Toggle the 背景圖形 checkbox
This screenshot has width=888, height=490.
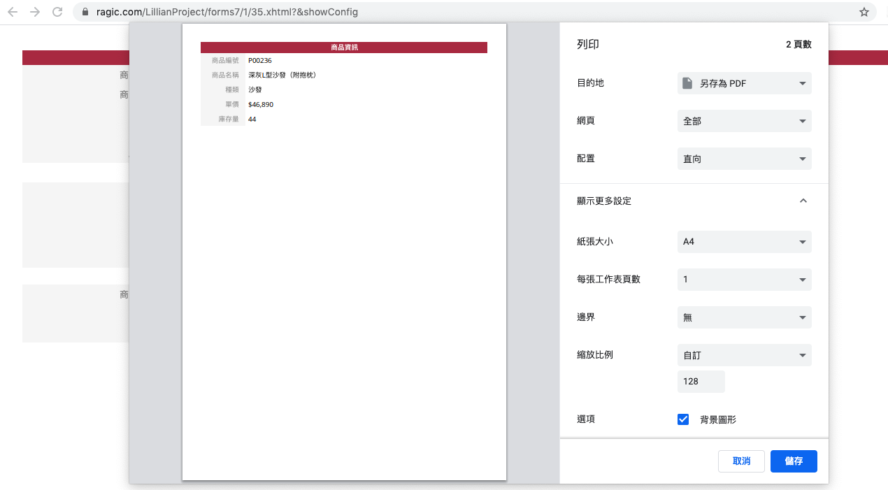tap(683, 419)
